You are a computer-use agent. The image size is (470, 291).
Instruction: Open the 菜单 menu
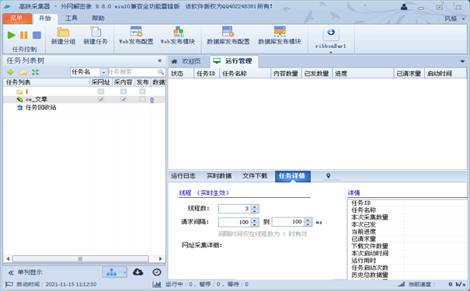point(17,19)
